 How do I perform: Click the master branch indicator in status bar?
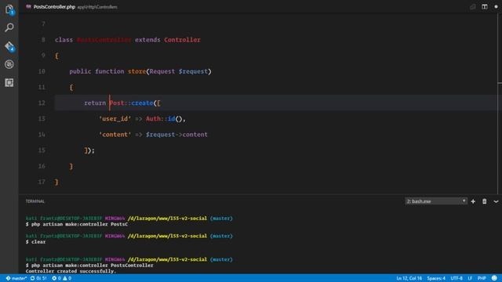point(16,278)
